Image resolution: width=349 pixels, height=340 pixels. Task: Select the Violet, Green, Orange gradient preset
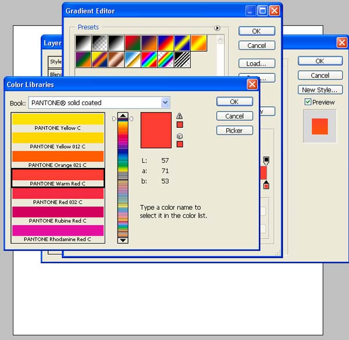(x=83, y=60)
